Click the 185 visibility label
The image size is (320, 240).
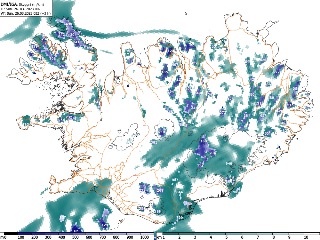[x=164, y=72]
